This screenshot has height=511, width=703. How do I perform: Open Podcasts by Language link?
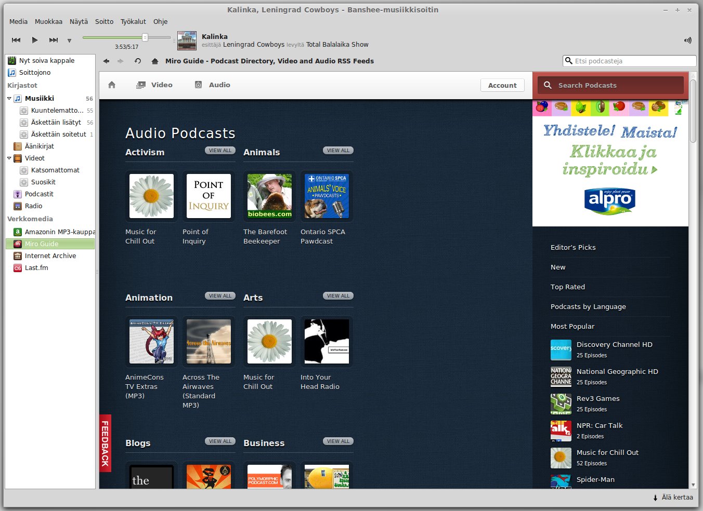tap(588, 307)
